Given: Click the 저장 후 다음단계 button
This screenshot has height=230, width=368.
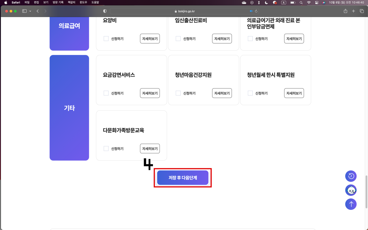Looking at the screenshot, I should pyautogui.click(x=182, y=178).
